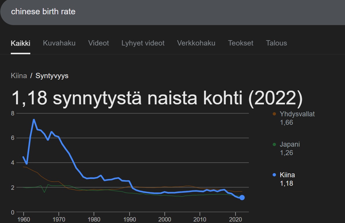Viewport: 345px width, 223px height.
Task: Click the 1,66 value under Yhdysvallat
Action: click(286, 122)
